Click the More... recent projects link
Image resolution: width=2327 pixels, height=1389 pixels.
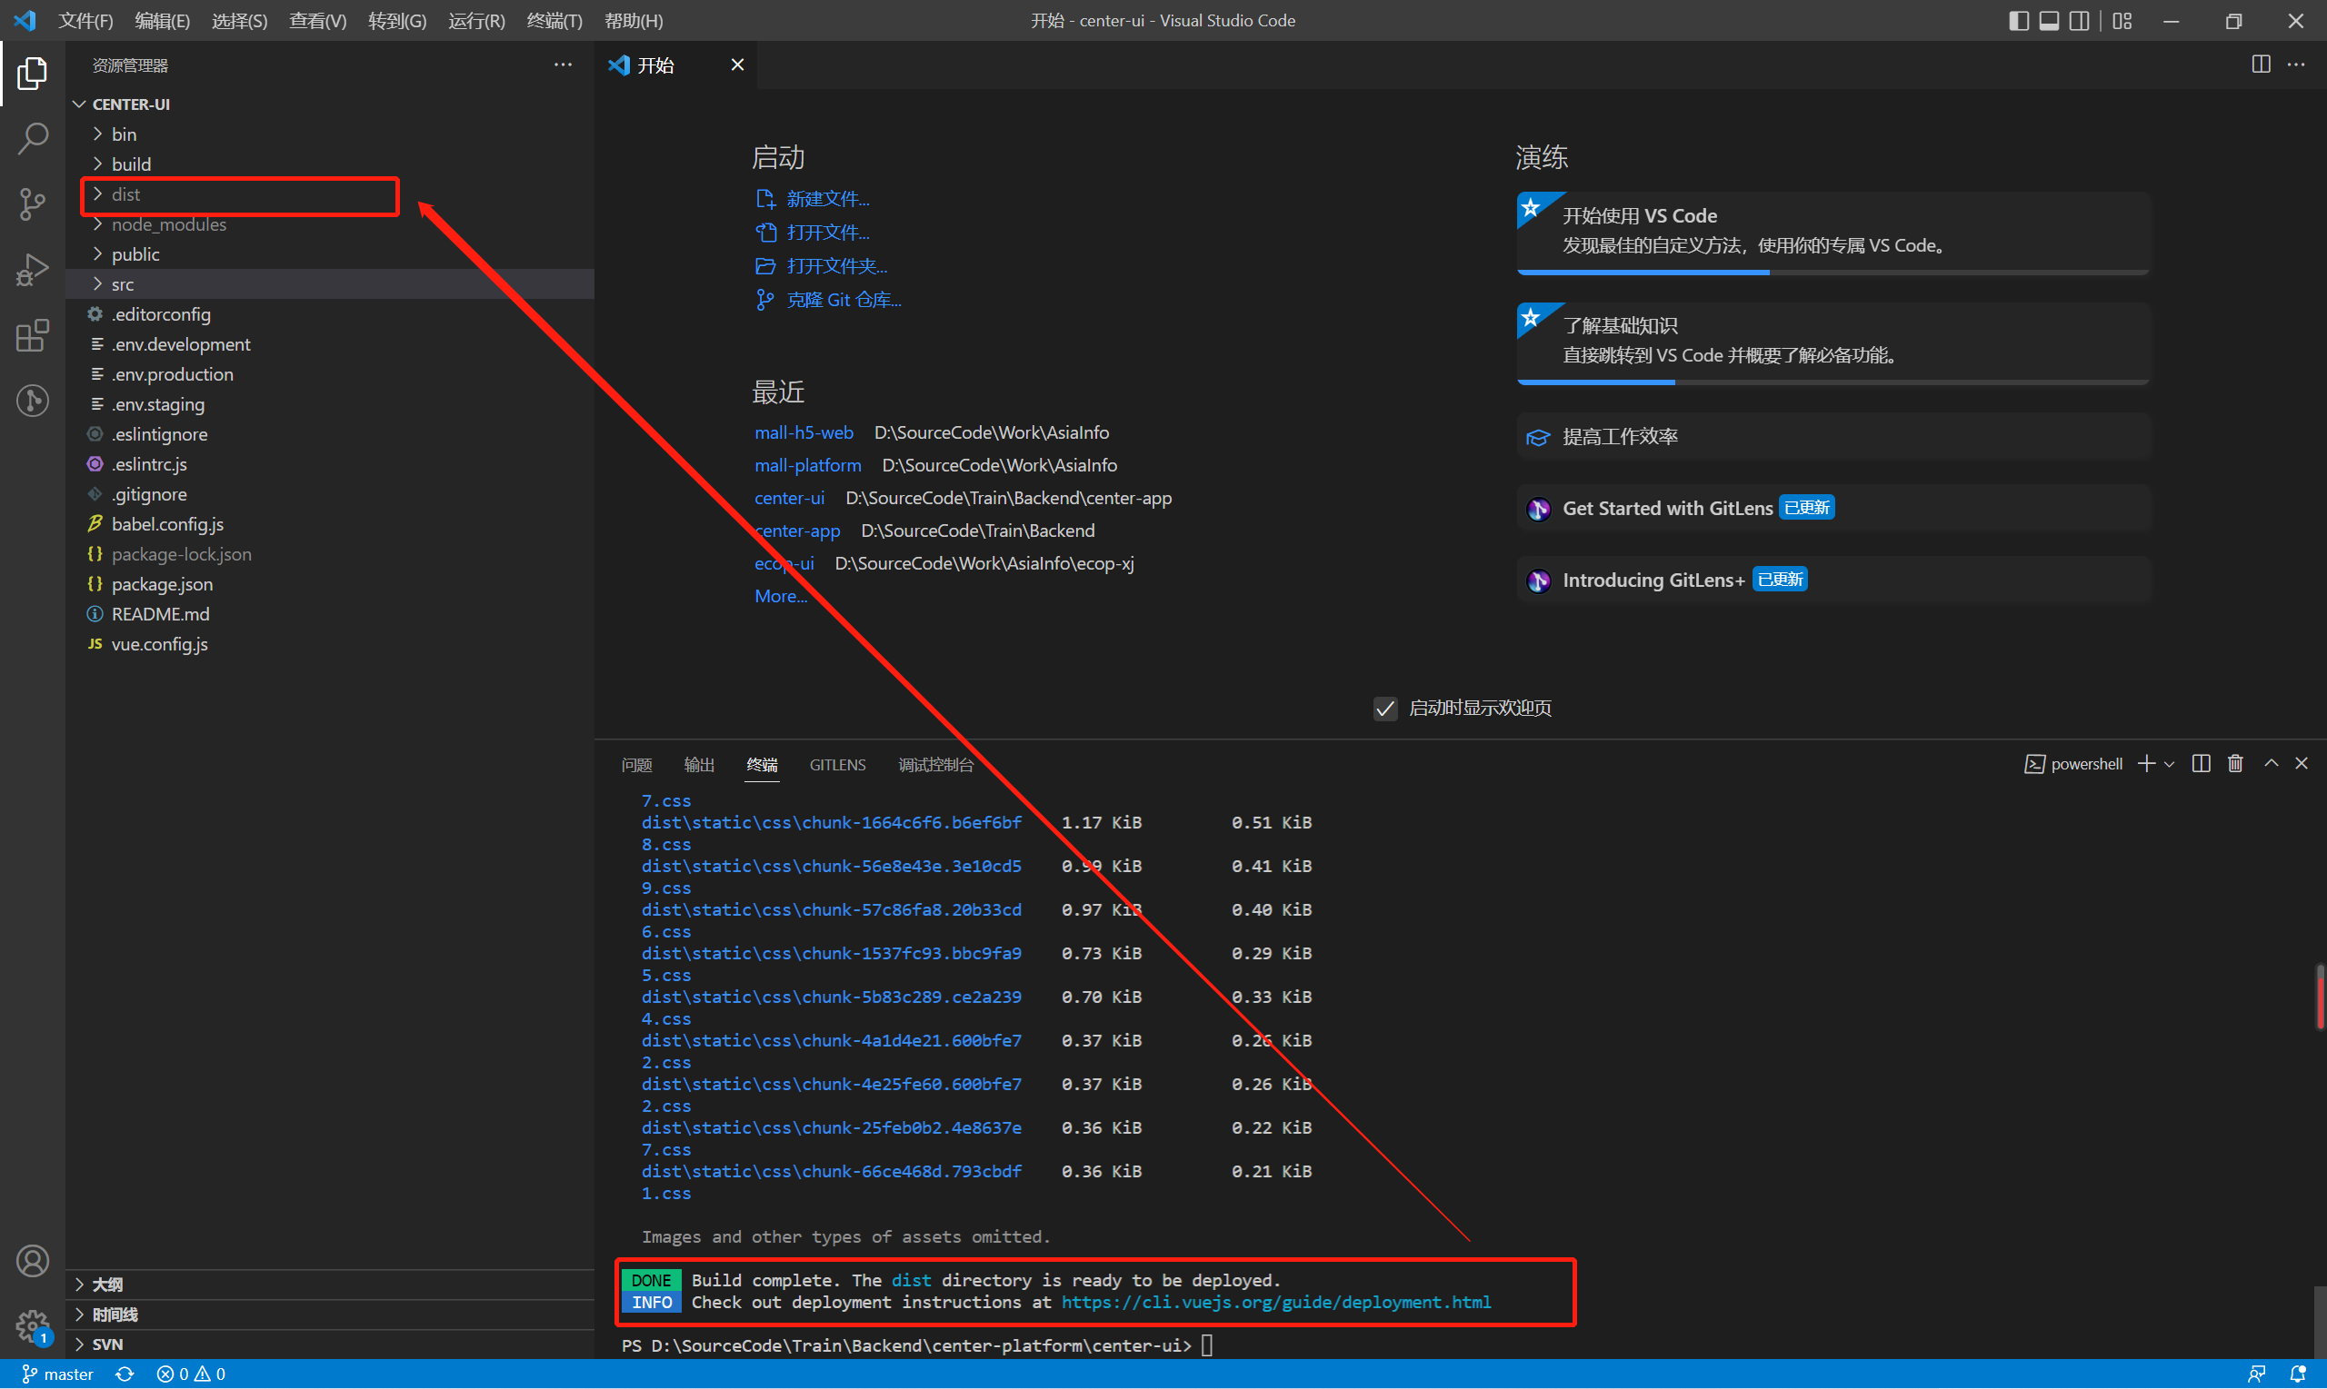tap(780, 596)
